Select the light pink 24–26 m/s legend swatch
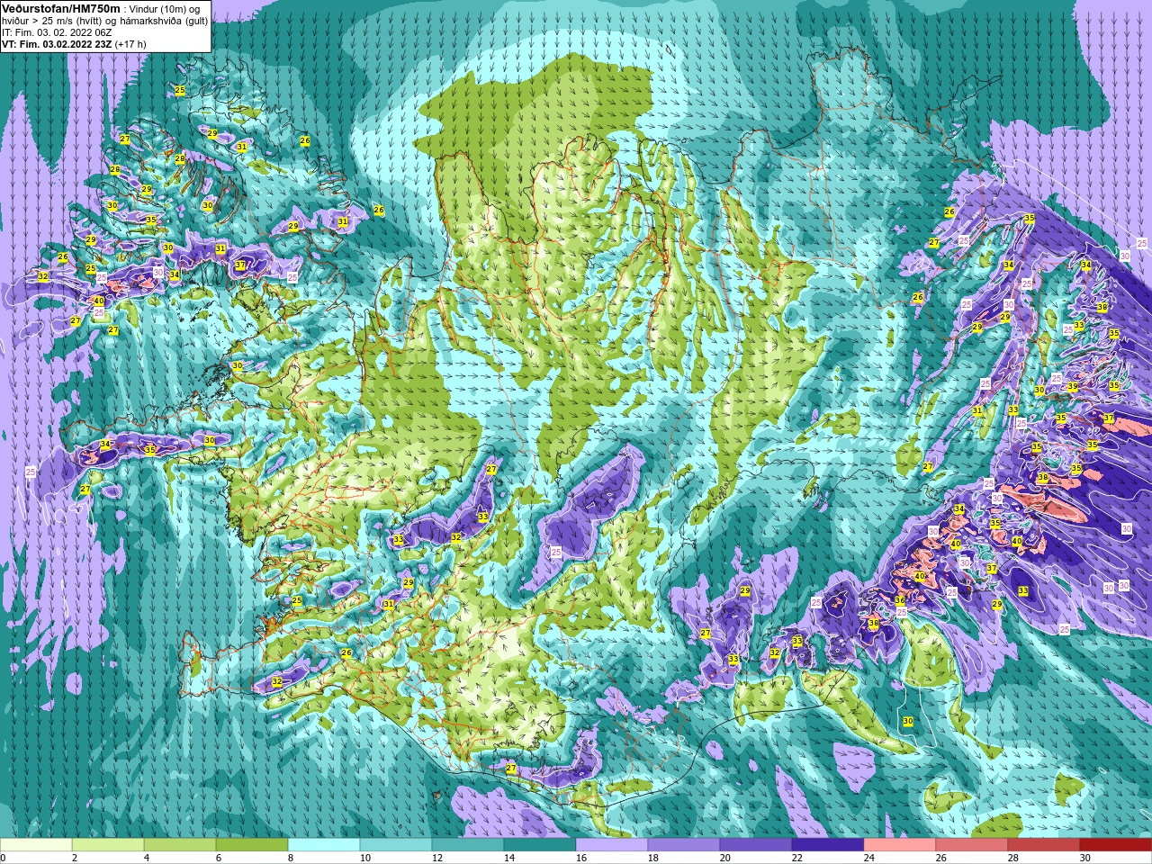This screenshot has width=1152, height=864. [900, 845]
